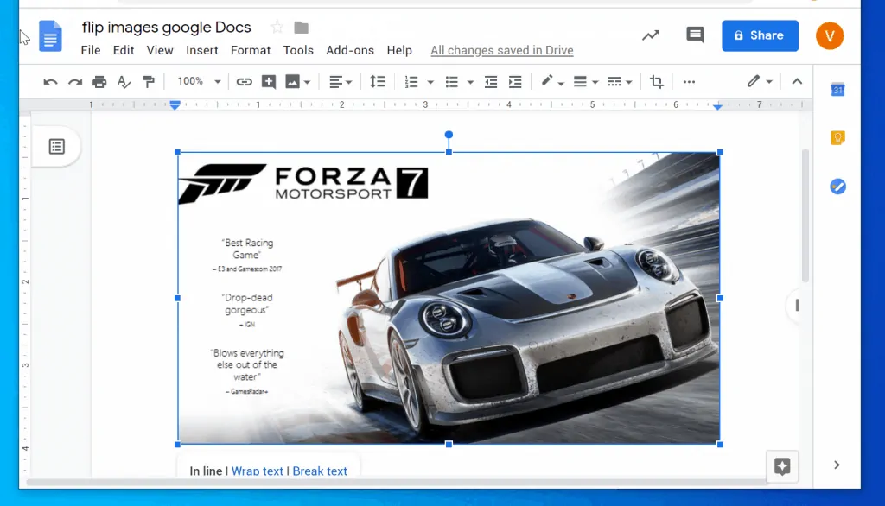The height and width of the screenshot is (506, 885).
Task: Open the text alignment dropdown
Action: (341, 82)
